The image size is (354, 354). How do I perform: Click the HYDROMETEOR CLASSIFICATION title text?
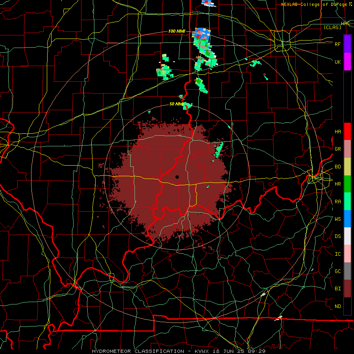tap(138, 351)
